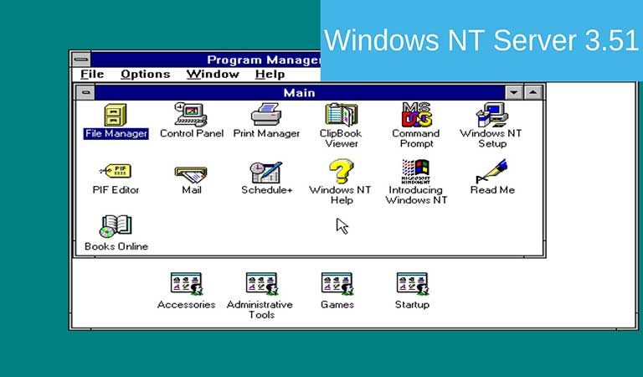
Task: Open the Main window control menu box
Action: click(x=85, y=92)
